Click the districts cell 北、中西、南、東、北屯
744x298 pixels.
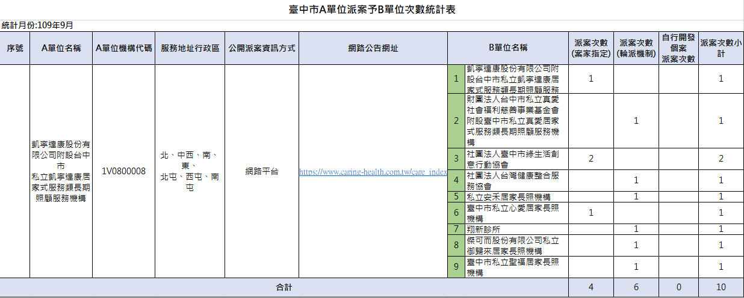[190, 171]
